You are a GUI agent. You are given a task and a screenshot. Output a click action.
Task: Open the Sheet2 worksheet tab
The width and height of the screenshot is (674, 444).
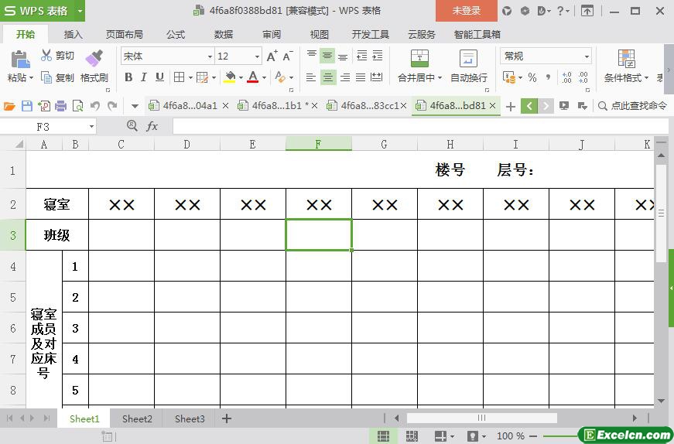[137, 418]
